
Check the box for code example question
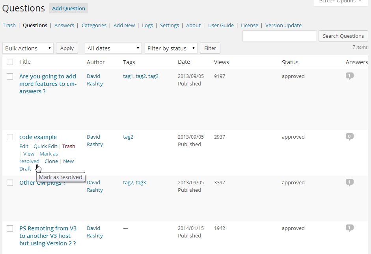10,137
